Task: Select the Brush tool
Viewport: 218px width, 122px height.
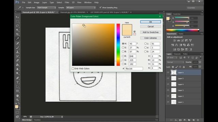Action: pos(17,48)
